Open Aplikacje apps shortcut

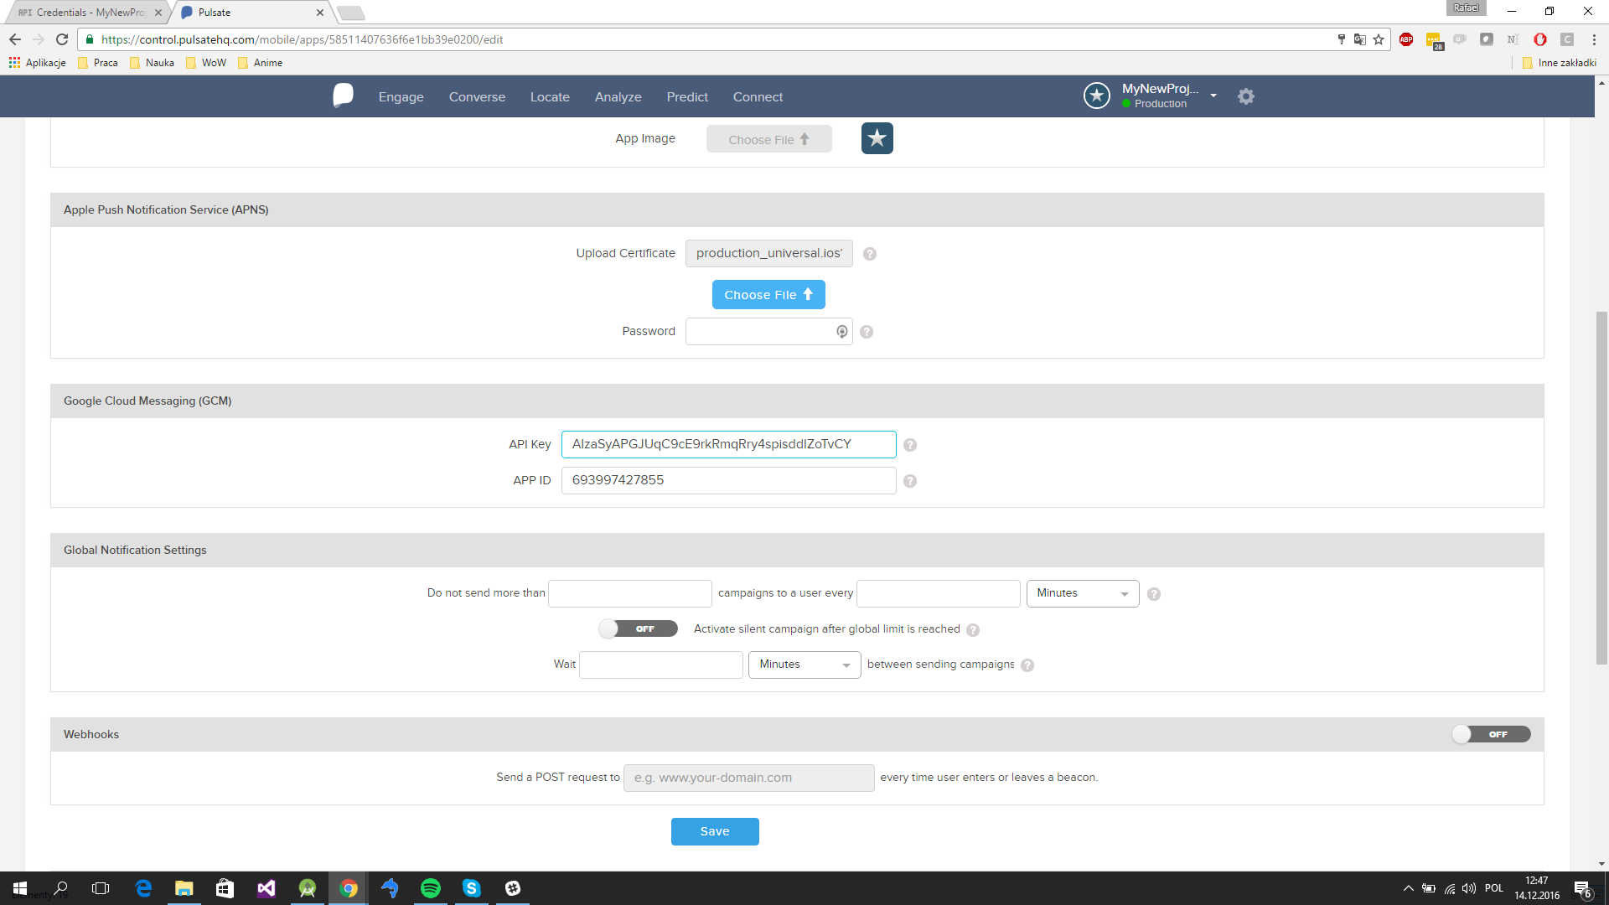[x=38, y=63]
